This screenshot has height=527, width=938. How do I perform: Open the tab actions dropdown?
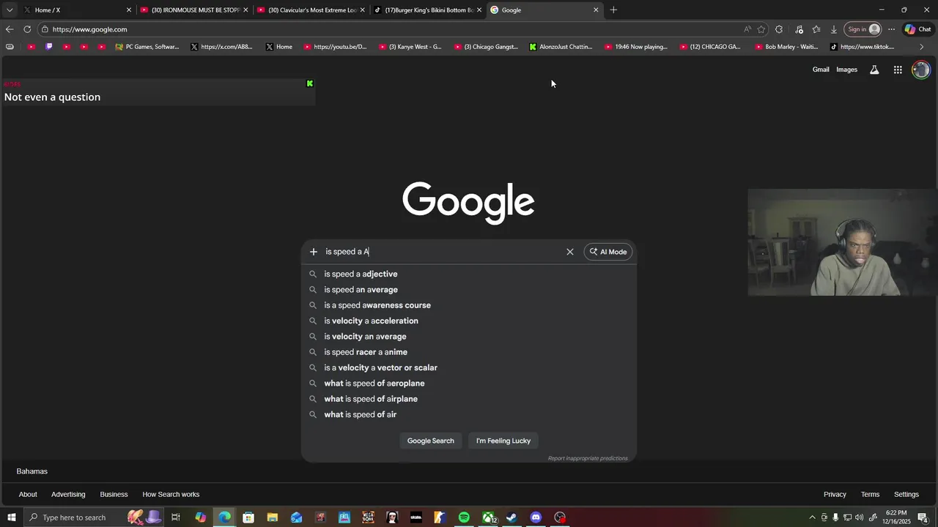9,10
